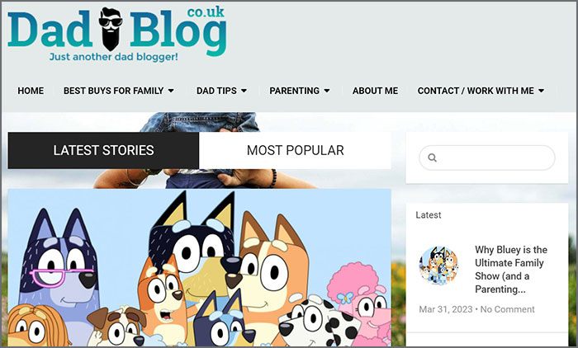This screenshot has height=348, width=578.
Task: Open the large Bluey featured image
Action: (200, 268)
